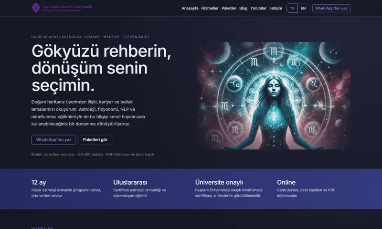Click the 'Üniversite onaylı' stat heading
Image resolution: width=382 pixels, height=229 pixels.
(x=219, y=182)
